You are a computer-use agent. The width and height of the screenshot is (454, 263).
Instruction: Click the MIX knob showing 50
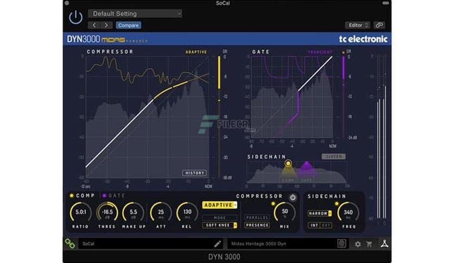[x=285, y=212]
